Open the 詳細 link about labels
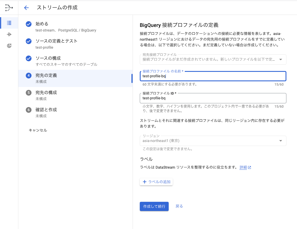This screenshot has width=297, height=229. click(243, 167)
